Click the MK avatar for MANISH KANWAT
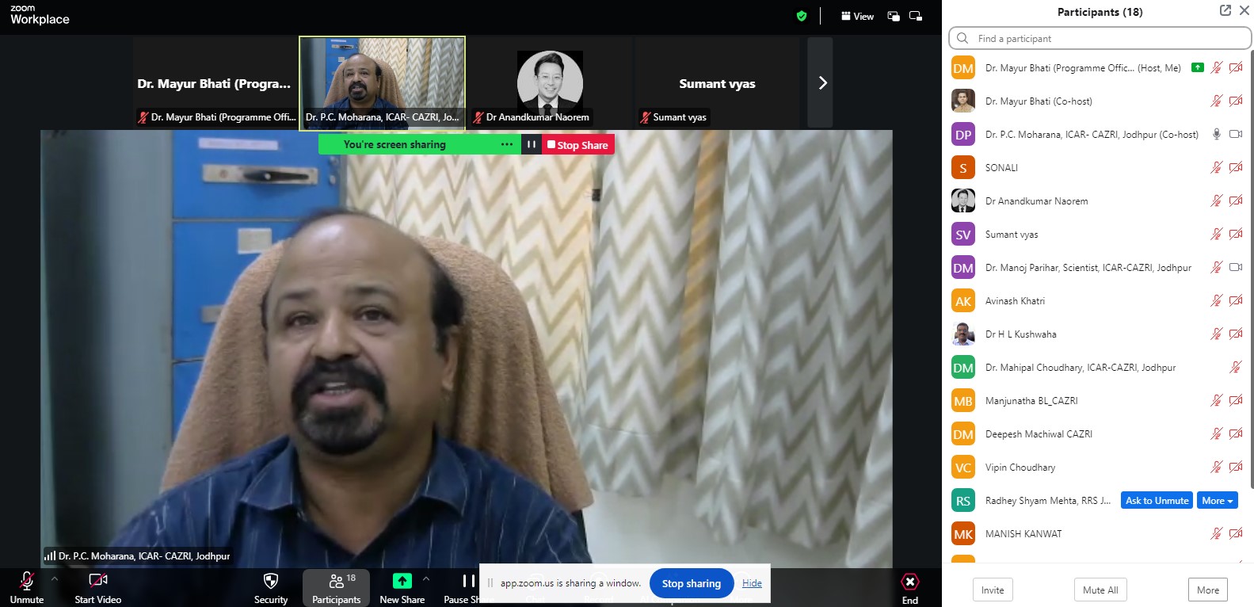The height and width of the screenshot is (607, 1254). (x=963, y=534)
